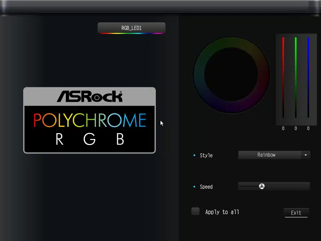Click the Speed slider handle
This screenshot has height=241, width=321.
click(262, 186)
